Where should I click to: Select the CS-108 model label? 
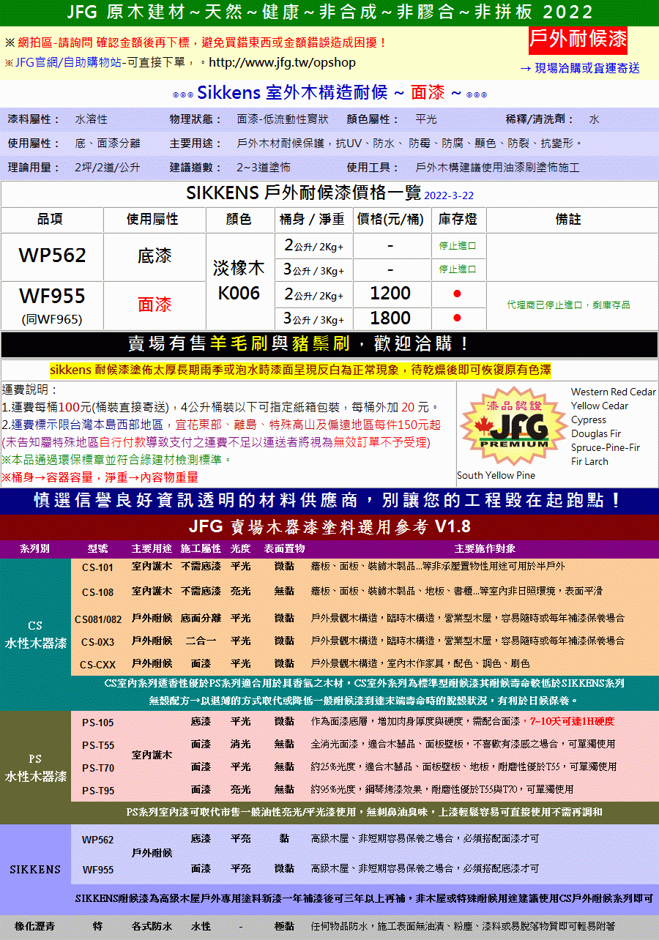[x=97, y=592]
